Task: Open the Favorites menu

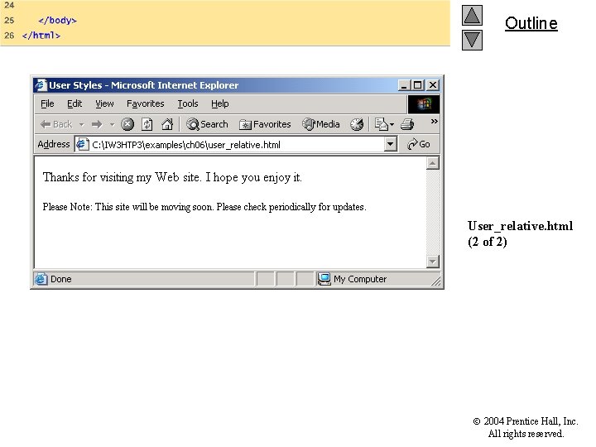Action: point(146,103)
